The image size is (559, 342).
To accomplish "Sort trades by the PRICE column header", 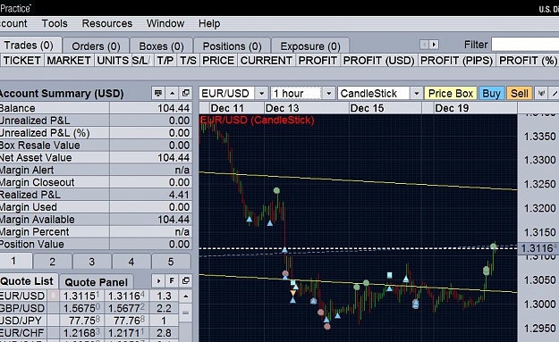I will click(218, 60).
